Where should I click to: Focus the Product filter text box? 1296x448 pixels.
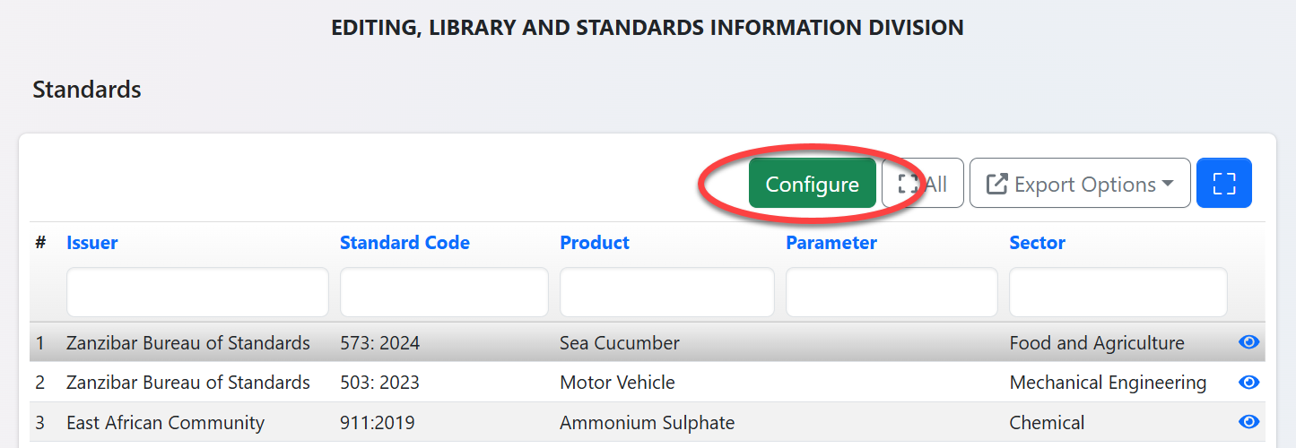pyautogui.click(x=666, y=292)
